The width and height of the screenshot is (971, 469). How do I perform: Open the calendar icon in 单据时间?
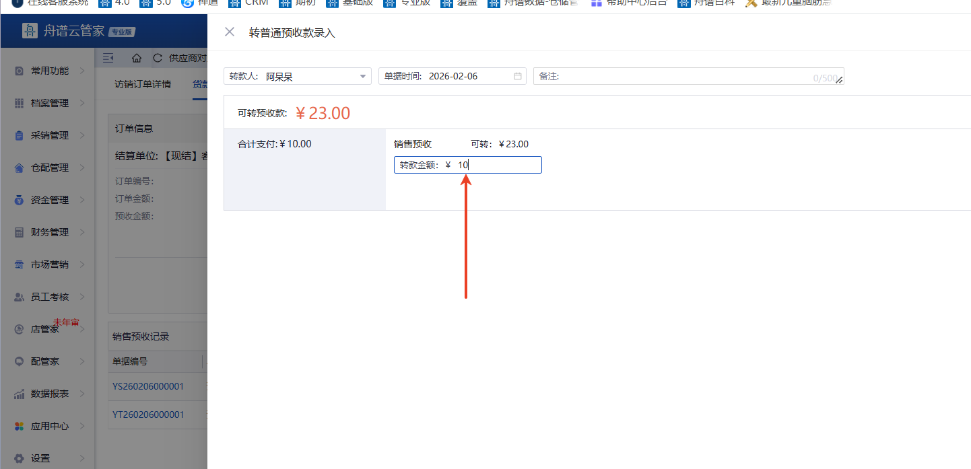518,76
